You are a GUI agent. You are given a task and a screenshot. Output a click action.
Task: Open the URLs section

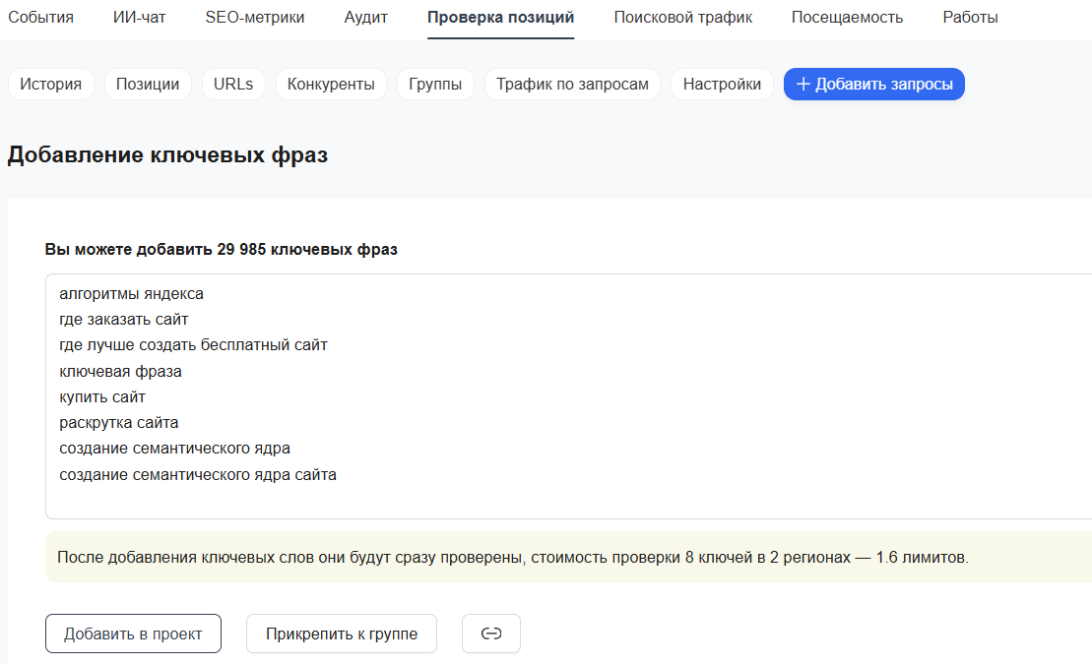(x=233, y=85)
